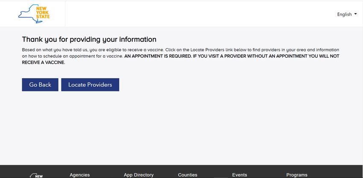Open Agencies in the footer menu
Viewport: 363px width, 178px height.
[79, 175]
